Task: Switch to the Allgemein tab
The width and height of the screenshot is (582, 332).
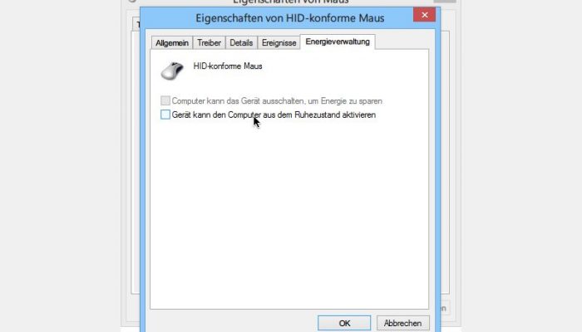Action: click(172, 42)
